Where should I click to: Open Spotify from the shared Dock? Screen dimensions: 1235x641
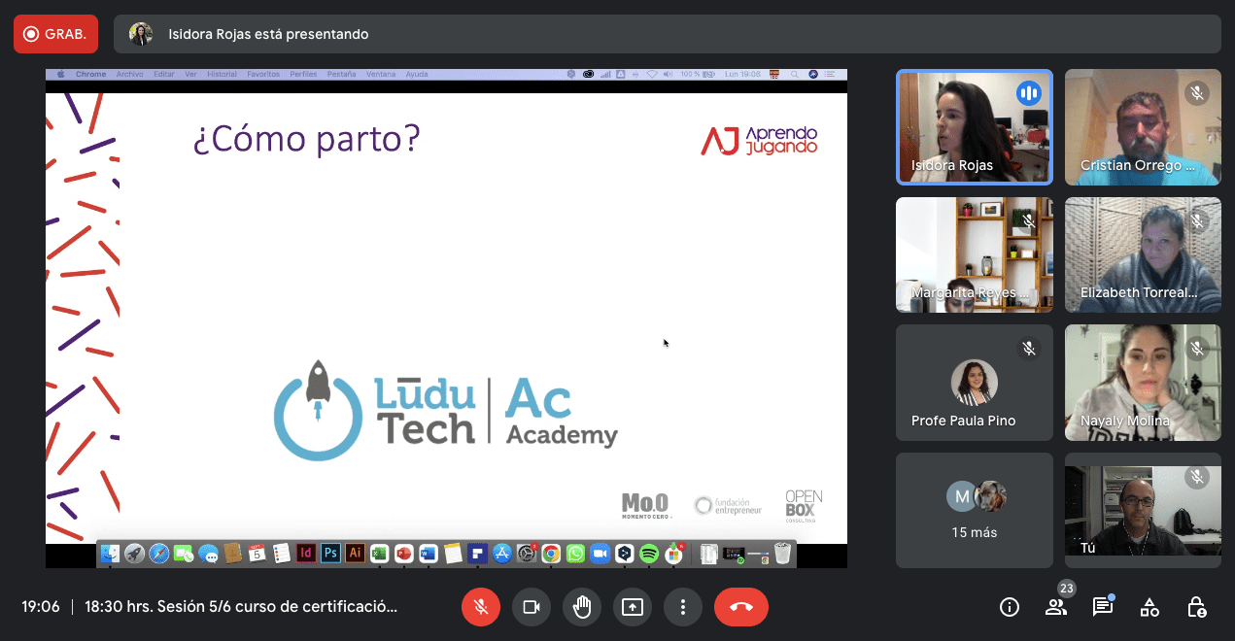(x=649, y=554)
